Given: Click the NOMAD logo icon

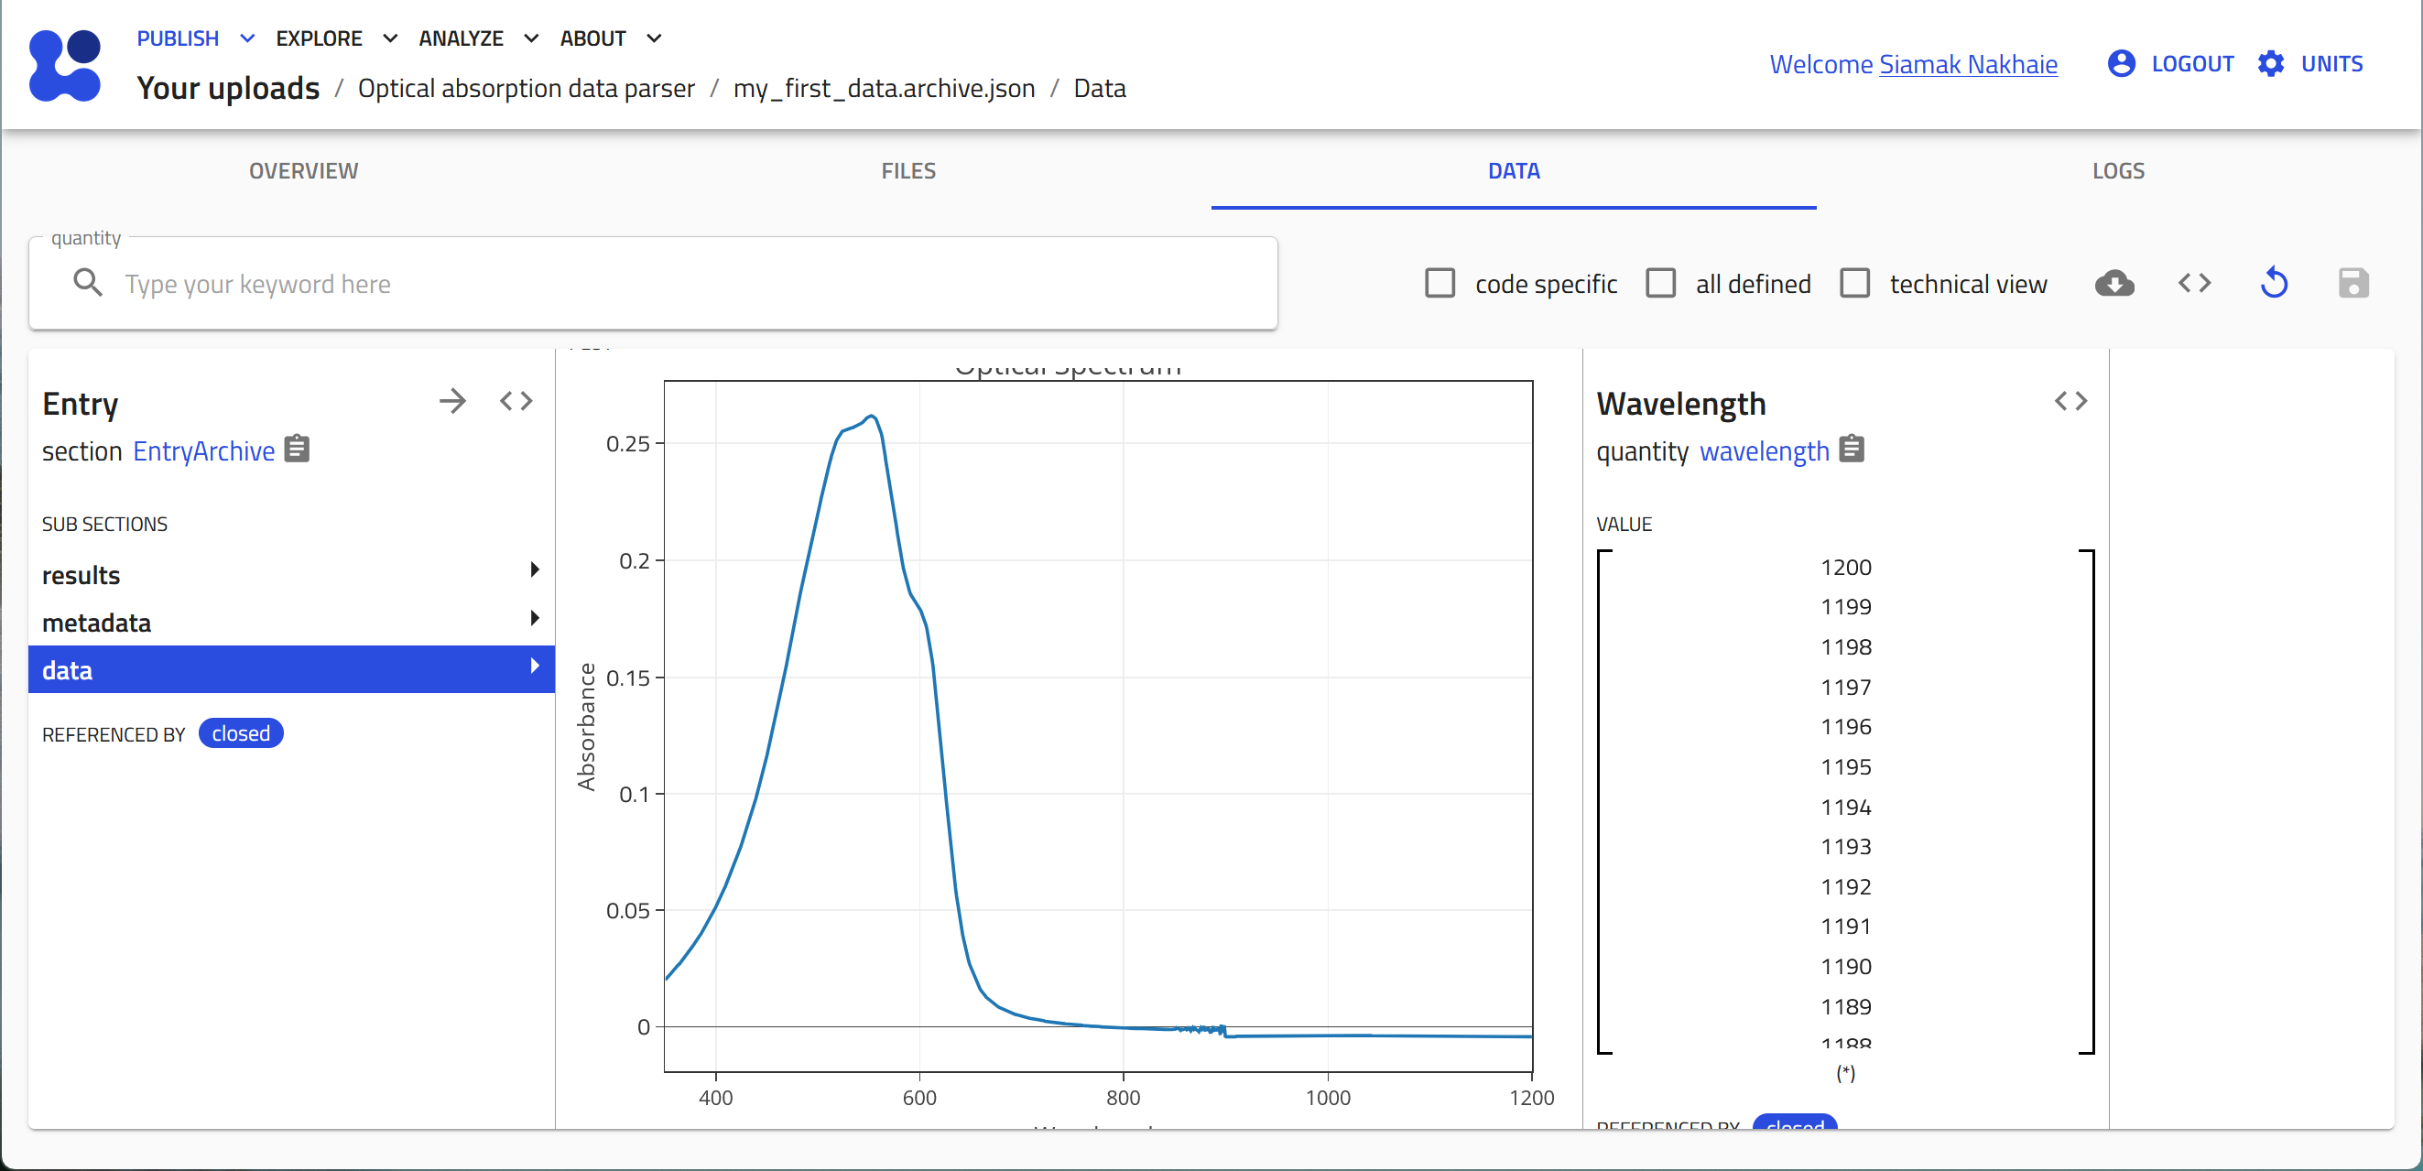Looking at the screenshot, I should (x=65, y=65).
